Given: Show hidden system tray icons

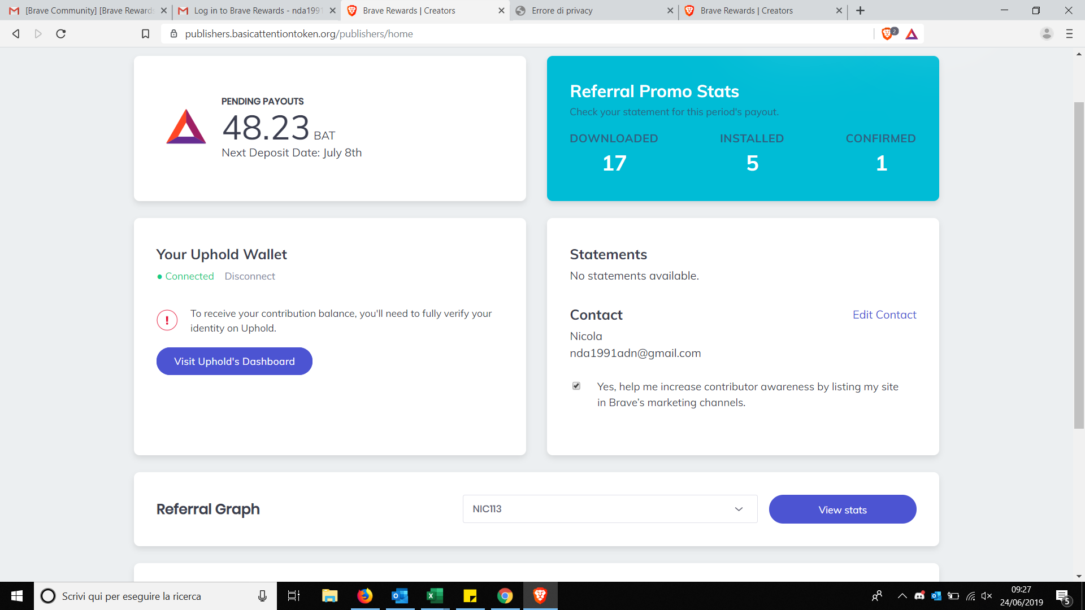Looking at the screenshot, I should pyautogui.click(x=902, y=596).
